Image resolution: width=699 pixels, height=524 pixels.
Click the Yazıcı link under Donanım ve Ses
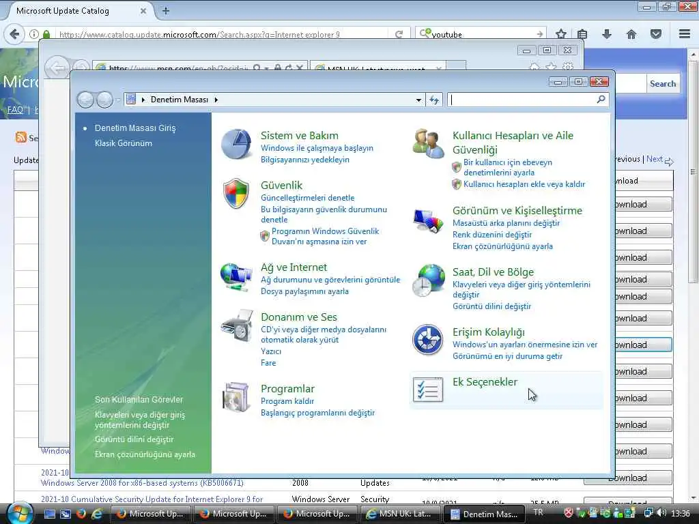click(x=271, y=351)
